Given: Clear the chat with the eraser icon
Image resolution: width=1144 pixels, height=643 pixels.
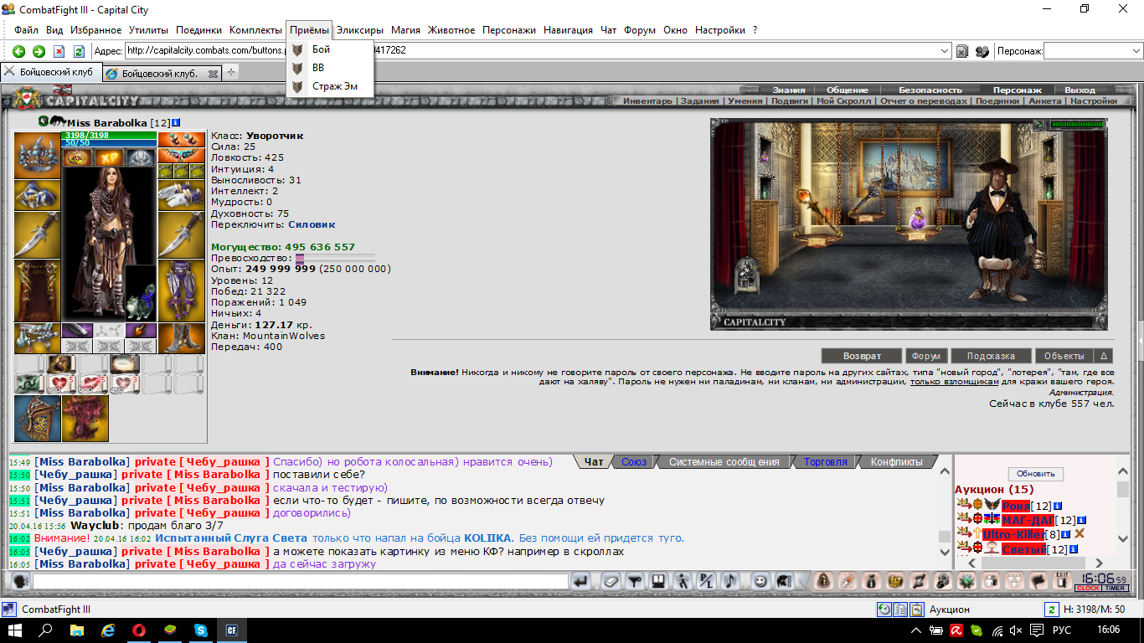Looking at the screenshot, I should click(610, 581).
